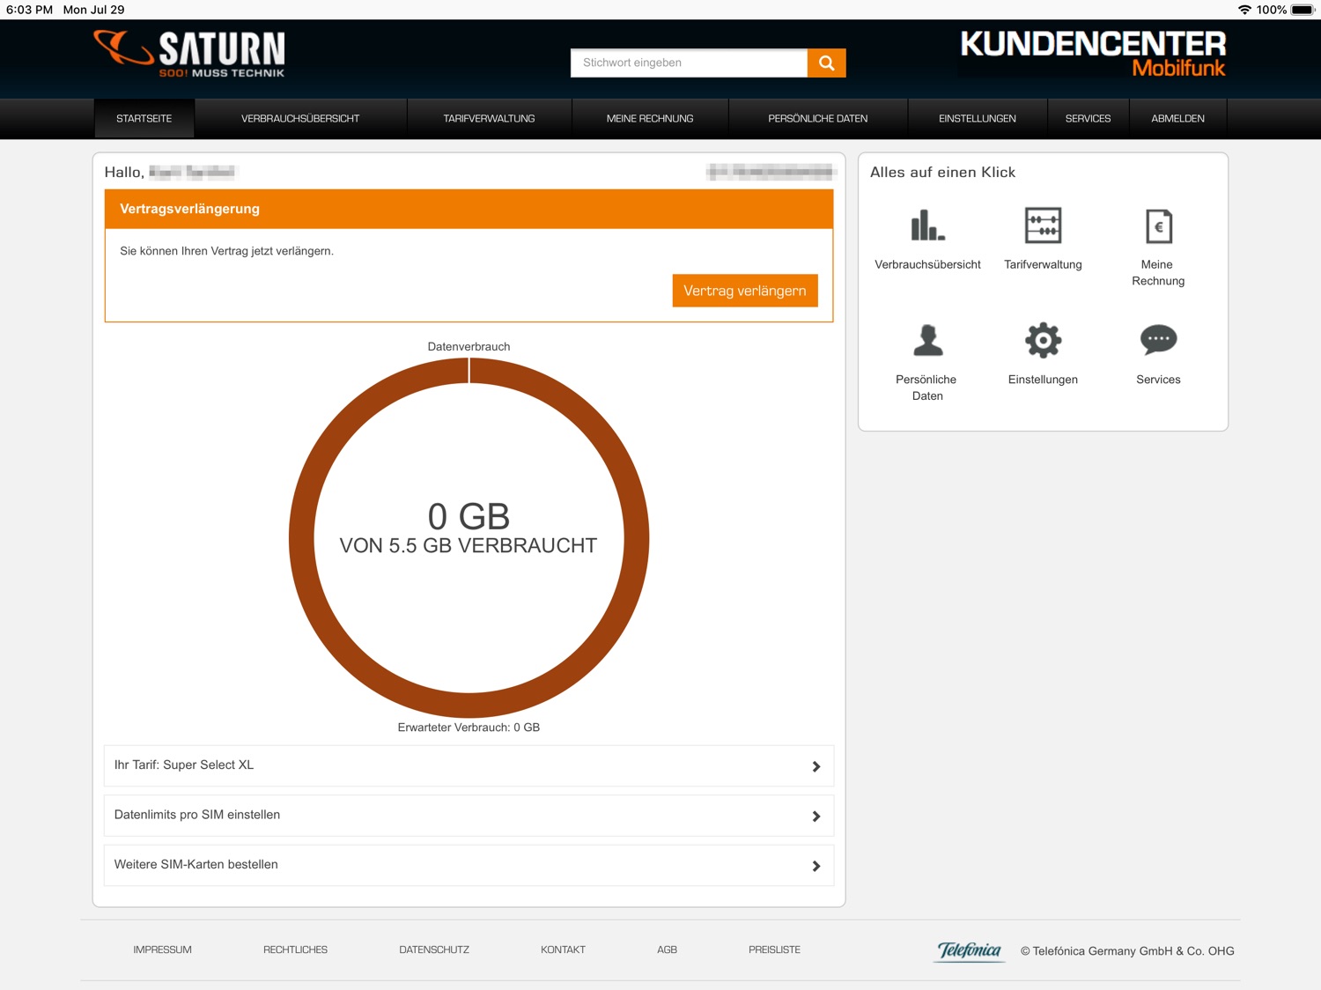1321x990 pixels.
Task: Open Services in the navigation bar
Action: (x=1088, y=119)
